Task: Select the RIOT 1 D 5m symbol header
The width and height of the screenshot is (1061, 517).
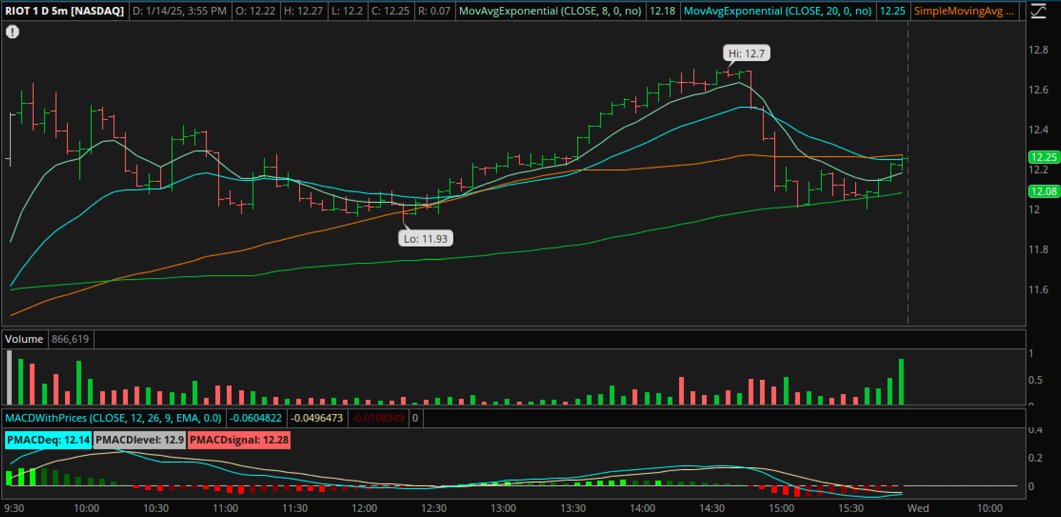Action: (65, 11)
